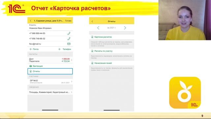Click the orange garden app icon
Screen dimensions: 211x119
[185, 93]
